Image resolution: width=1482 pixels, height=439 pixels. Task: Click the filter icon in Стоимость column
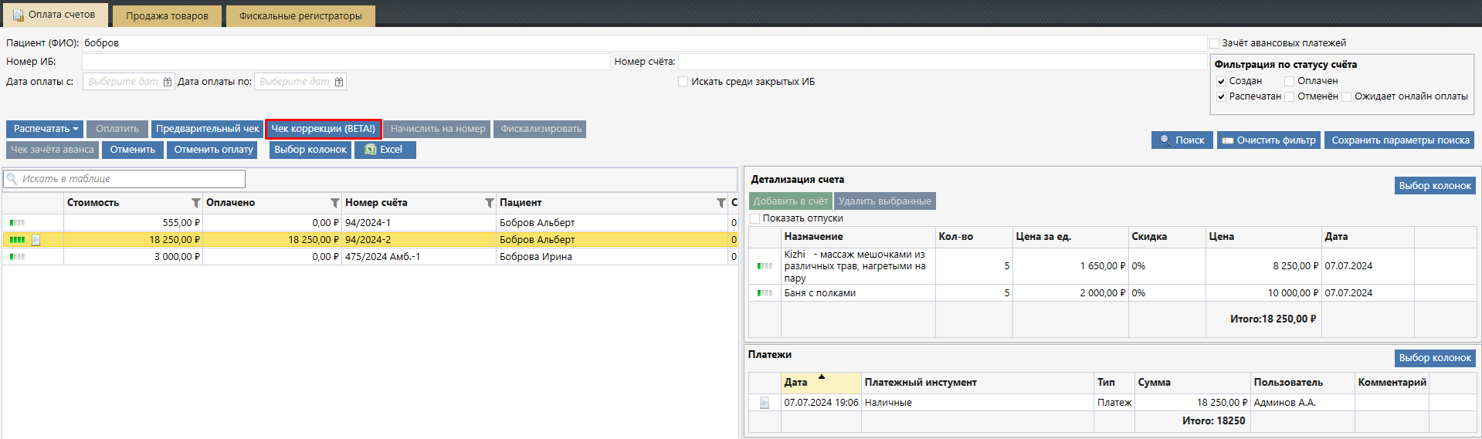195,203
